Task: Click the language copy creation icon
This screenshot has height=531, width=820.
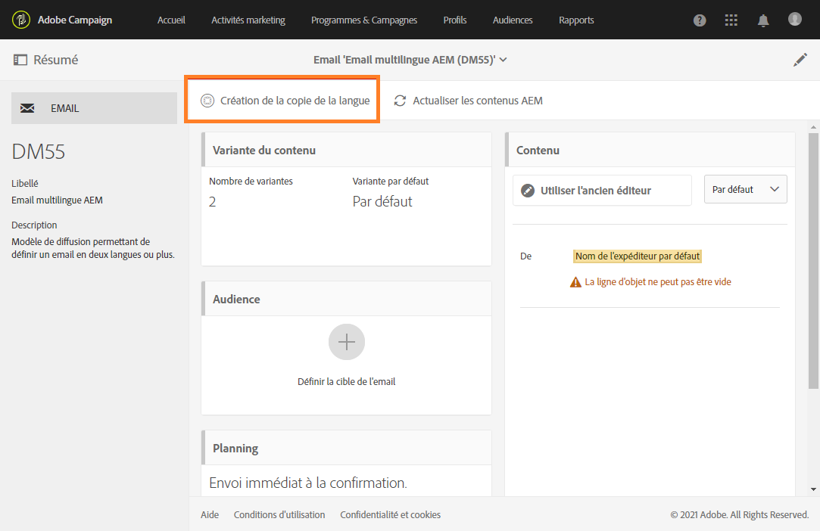Action: [207, 101]
